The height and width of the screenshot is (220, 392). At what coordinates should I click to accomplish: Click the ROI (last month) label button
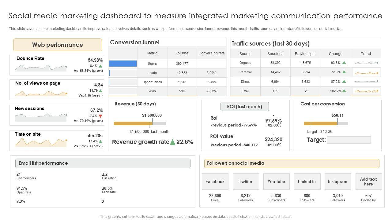pyautogui.click(x=244, y=107)
